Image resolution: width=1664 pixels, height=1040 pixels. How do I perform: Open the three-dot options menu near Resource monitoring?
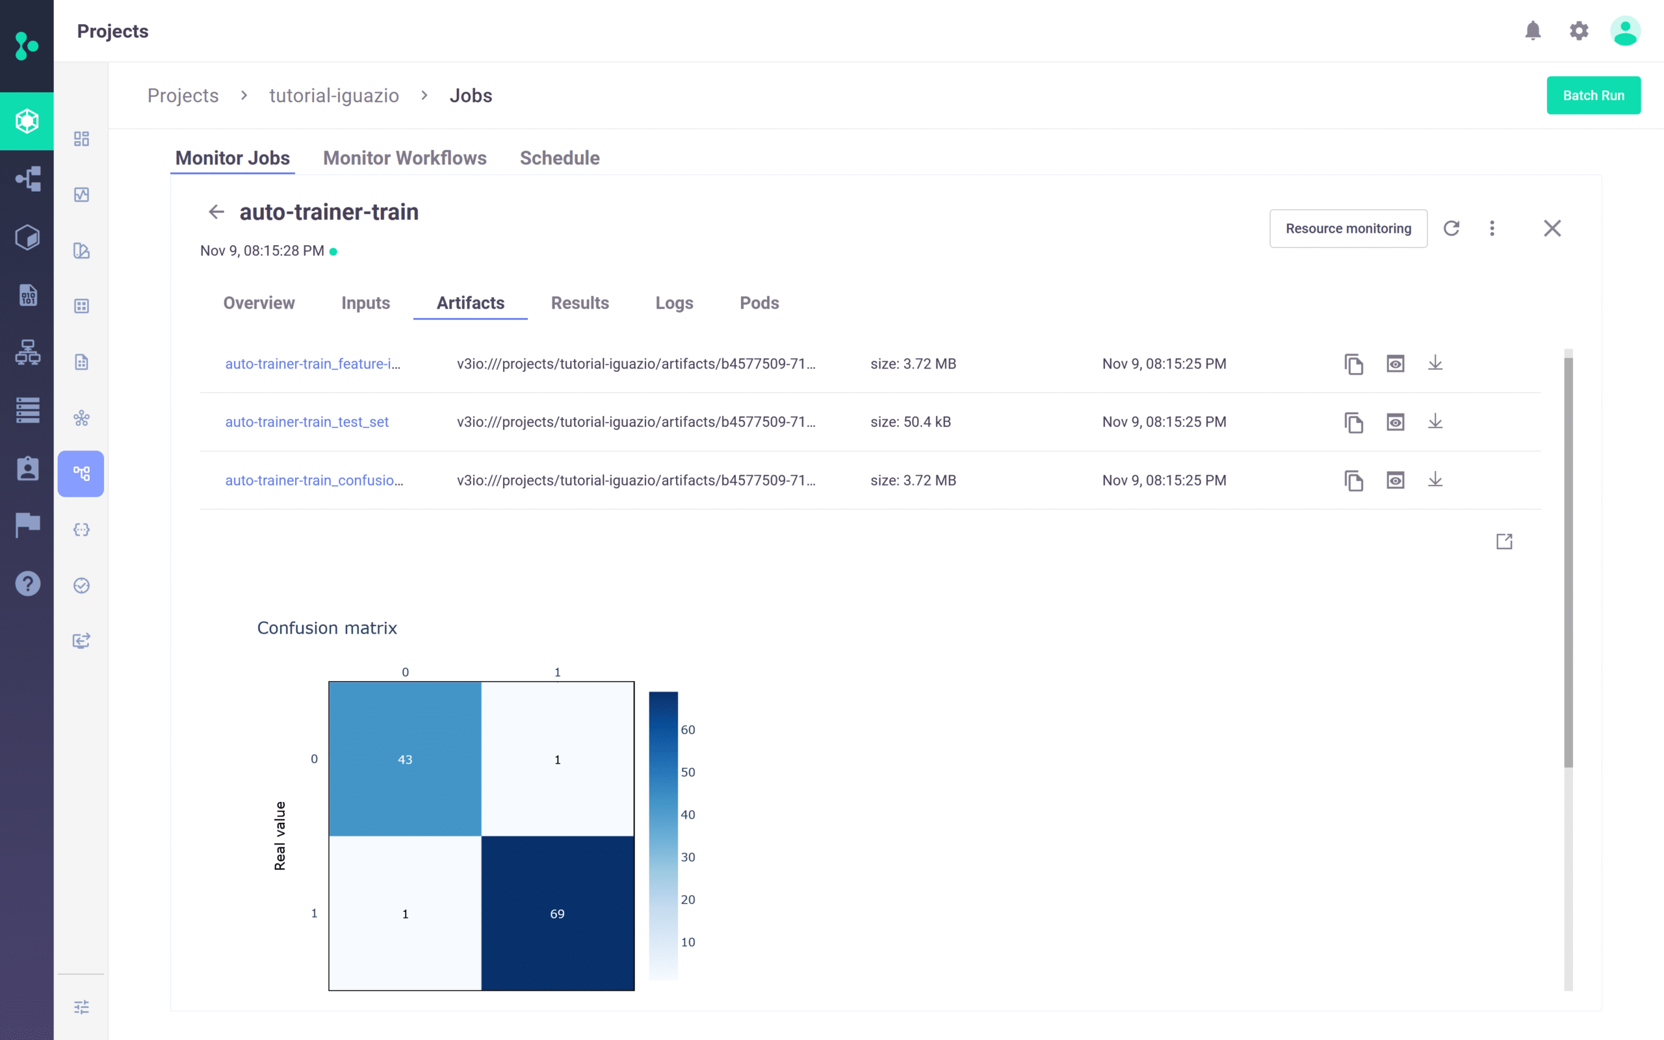(1492, 227)
